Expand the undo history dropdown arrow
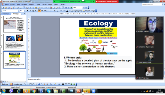The image size is (165, 95). 44,7
